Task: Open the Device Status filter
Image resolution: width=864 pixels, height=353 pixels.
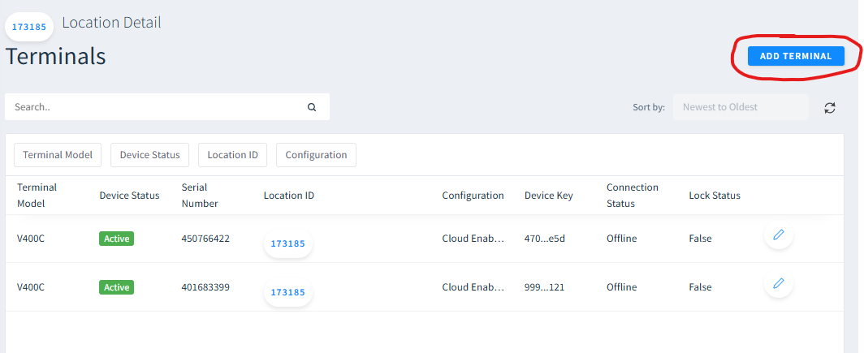Action: (x=150, y=155)
